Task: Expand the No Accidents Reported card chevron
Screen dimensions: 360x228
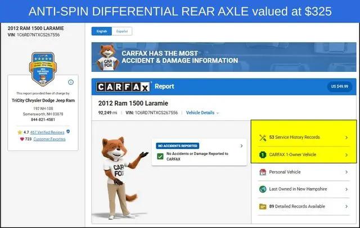Action: 241,146
